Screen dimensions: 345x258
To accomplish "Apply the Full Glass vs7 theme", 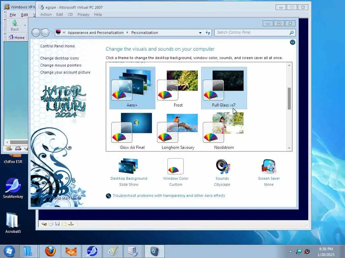I will click(224, 88).
